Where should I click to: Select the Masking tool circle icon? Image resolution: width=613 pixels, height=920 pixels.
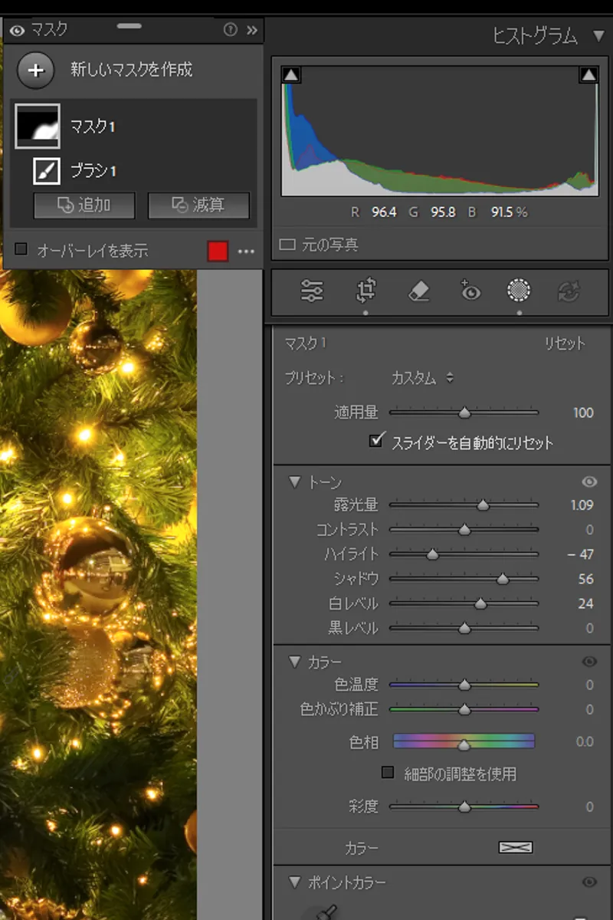520,291
